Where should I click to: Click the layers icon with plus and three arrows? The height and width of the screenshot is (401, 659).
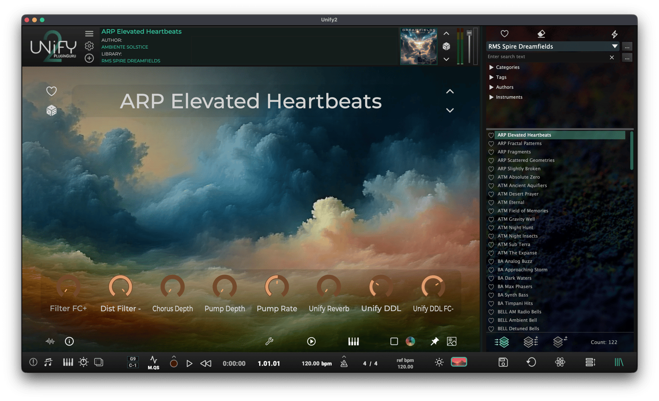(531, 342)
